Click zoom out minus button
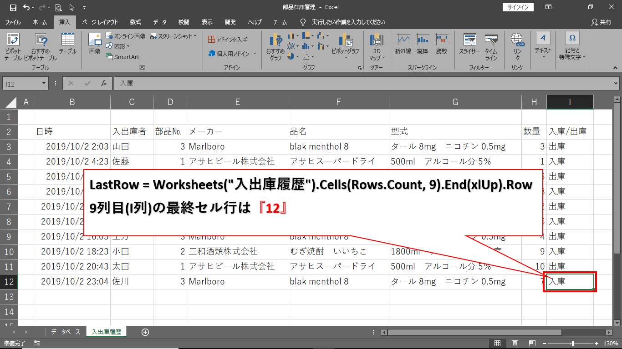 545,344
